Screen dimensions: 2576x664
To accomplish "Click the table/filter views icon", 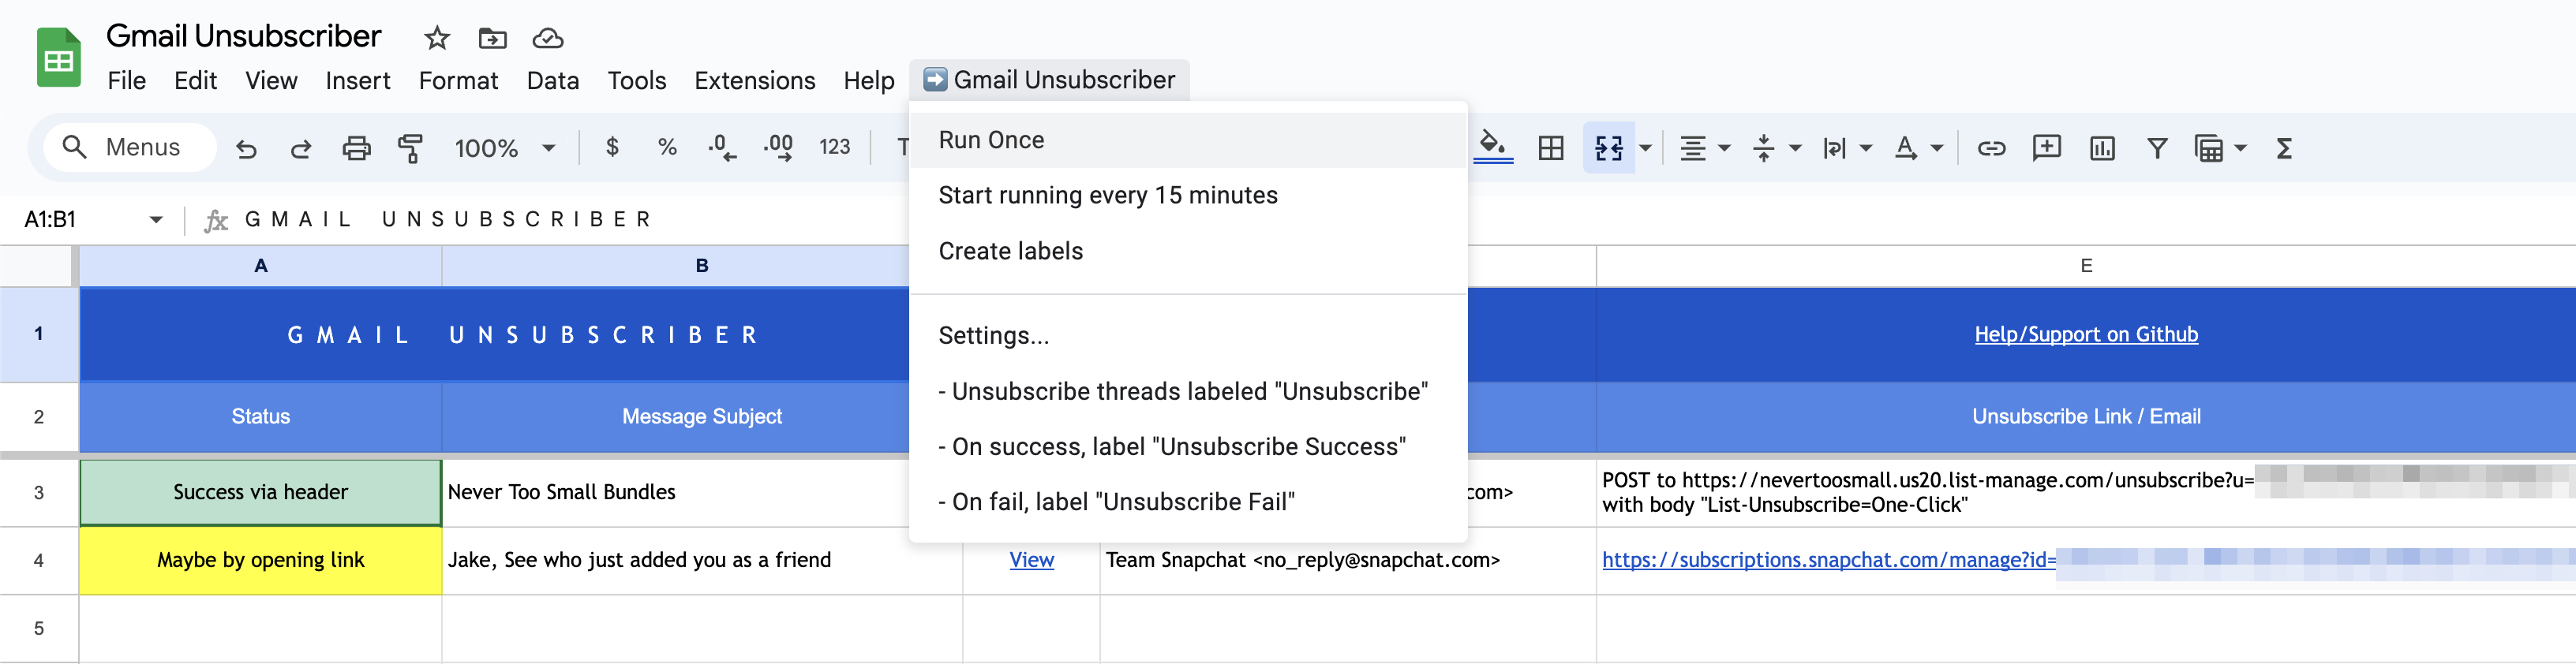I will click(x=2209, y=147).
